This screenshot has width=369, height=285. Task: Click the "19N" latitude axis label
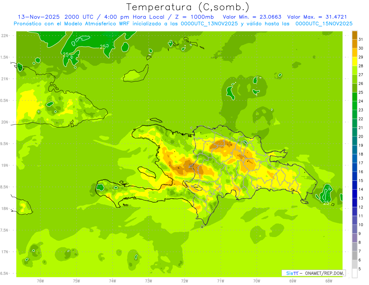[x=4, y=165]
